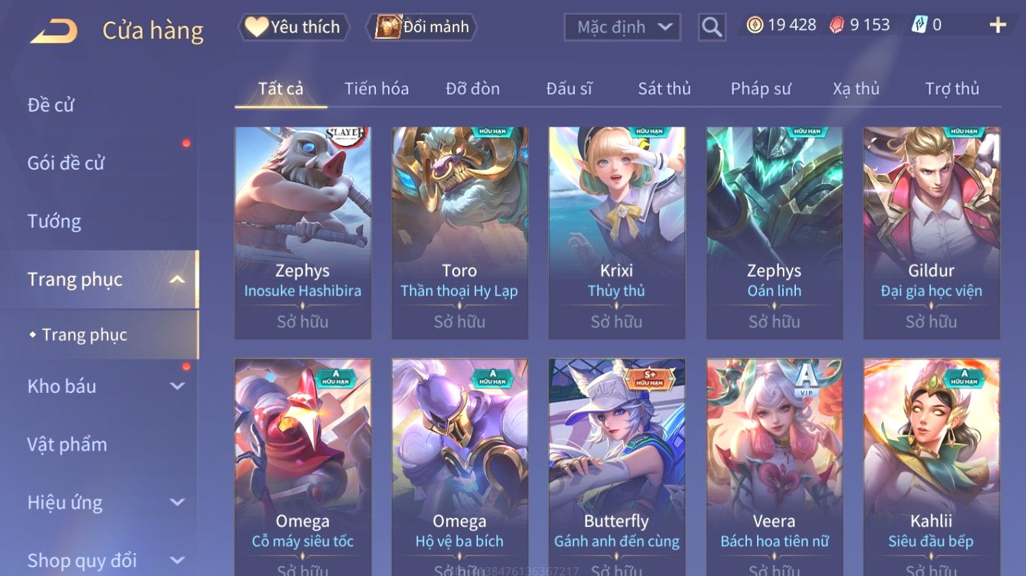
Task: Go to Tướng in the sidebar
Action: point(54,221)
